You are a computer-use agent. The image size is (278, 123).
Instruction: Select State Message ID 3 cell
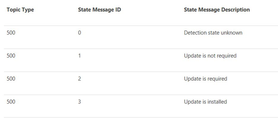tap(79, 102)
